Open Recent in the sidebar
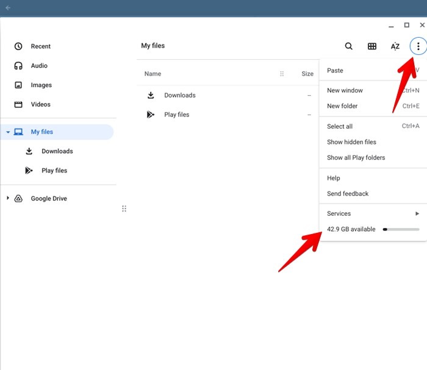 40,46
